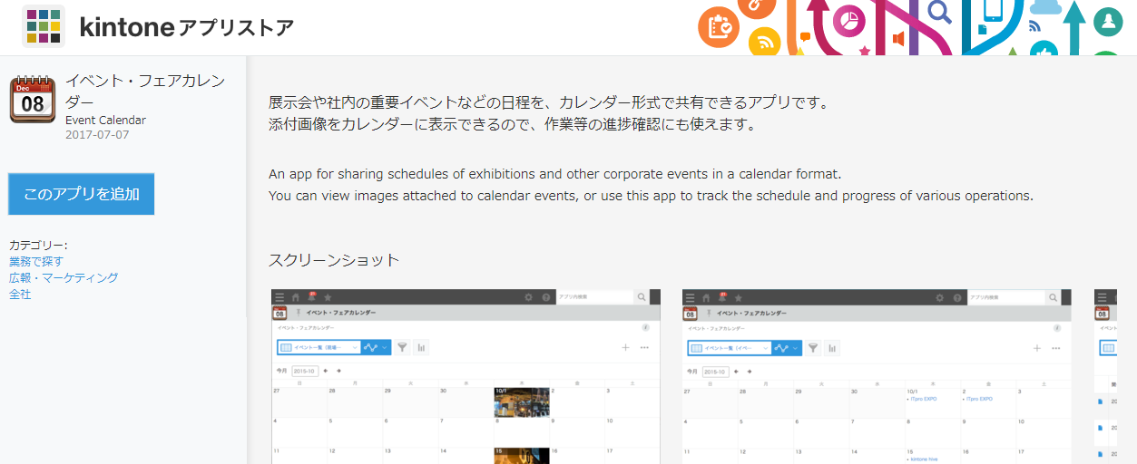This screenshot has height=464, width=1137.
Task: Click the description line starting '添付画像をカレンダーに表示'
Action: tap(512, 124)
